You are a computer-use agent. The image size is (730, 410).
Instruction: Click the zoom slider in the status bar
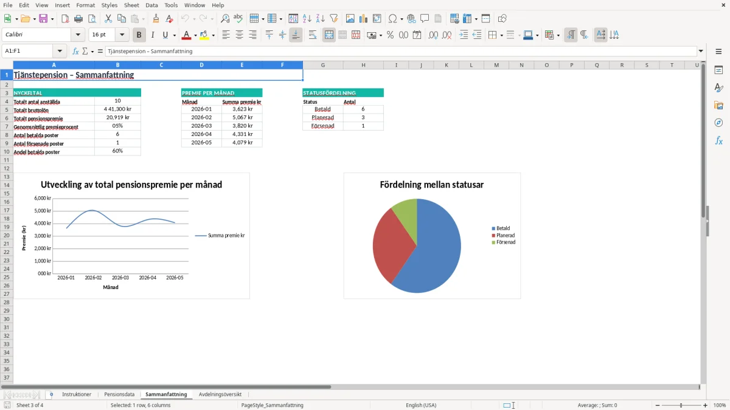681,405
